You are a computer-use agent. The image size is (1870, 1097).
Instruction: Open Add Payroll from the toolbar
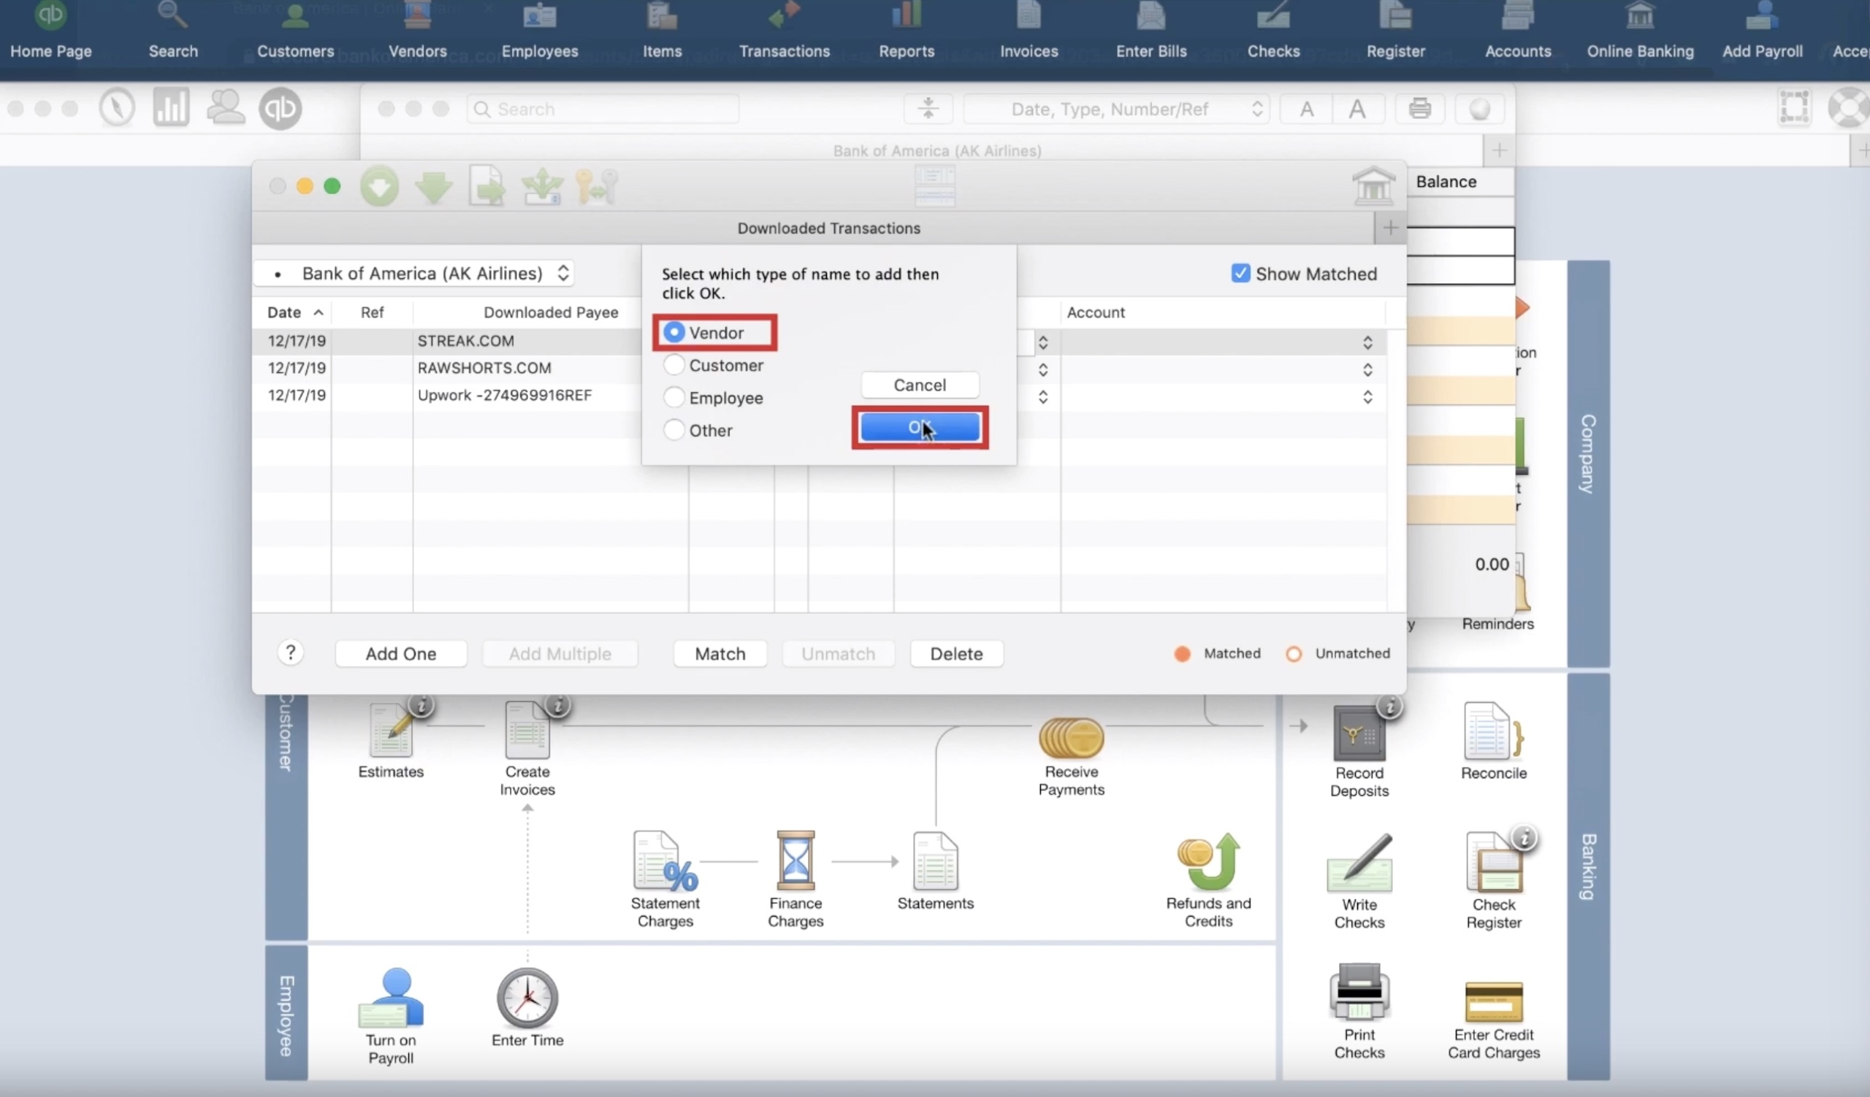[x=1763, y=31]
